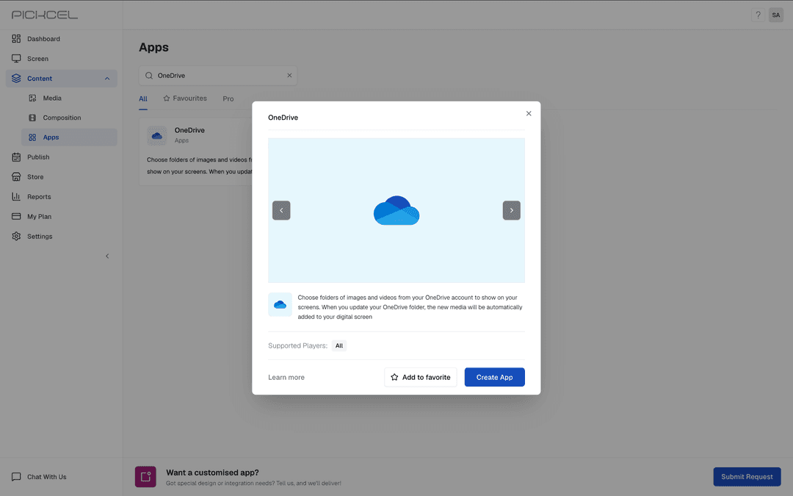The image size is (793, 496).
Task: Click the Chat With Us bubble icon
Action: coord(16,477)
